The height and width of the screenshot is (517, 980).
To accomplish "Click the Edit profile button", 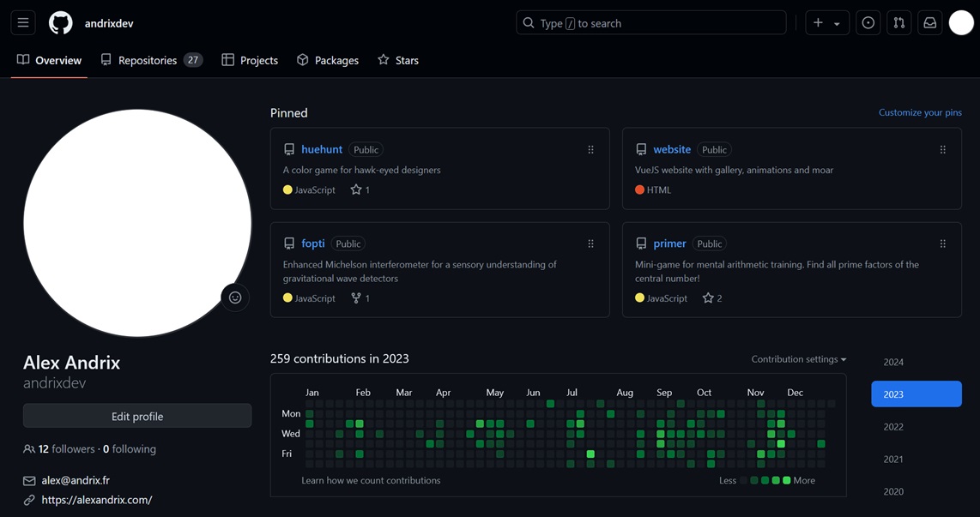I will [136, 416].
